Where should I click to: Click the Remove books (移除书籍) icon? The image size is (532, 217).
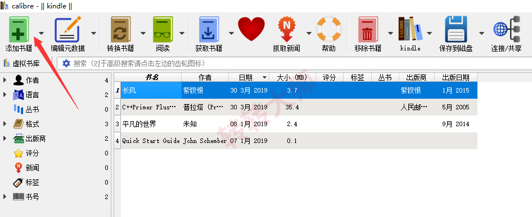[x=368, y=30]
